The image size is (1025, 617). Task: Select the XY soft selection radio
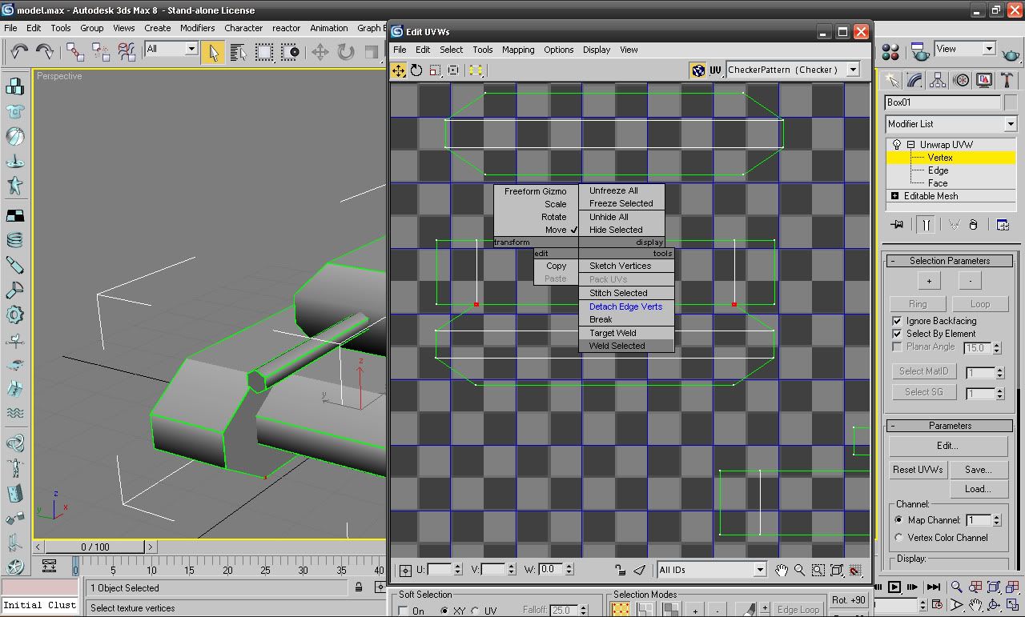[x=444, y=611]
